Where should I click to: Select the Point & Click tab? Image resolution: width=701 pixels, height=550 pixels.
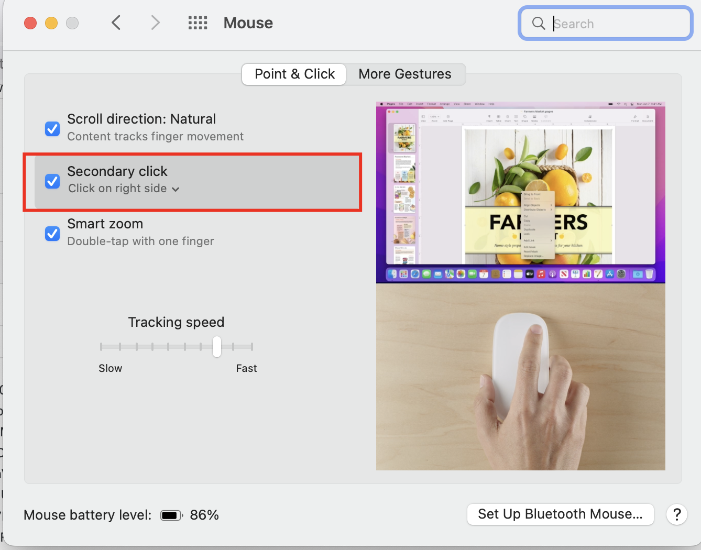tap(294, 74)
